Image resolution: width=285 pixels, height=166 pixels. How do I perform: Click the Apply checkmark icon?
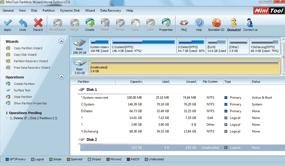8,23
